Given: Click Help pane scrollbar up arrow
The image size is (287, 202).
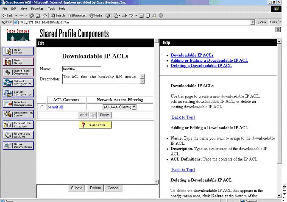Looking at the screenshot, I should tap(279, 42).
